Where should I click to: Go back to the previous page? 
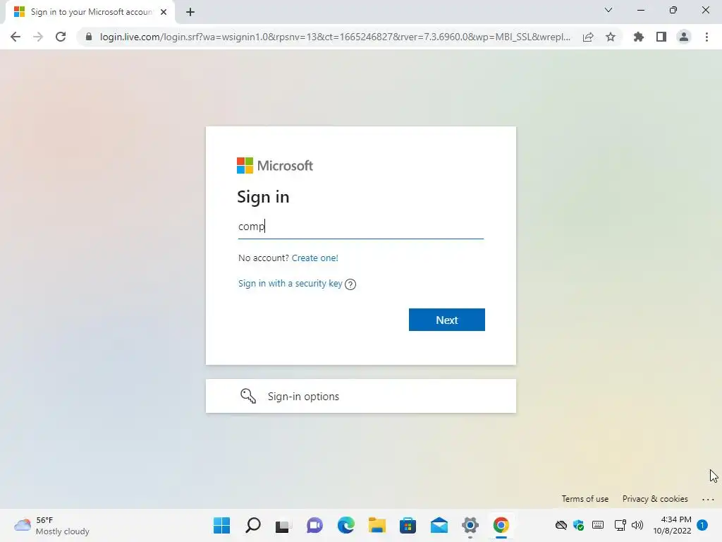tap(16, 37)
